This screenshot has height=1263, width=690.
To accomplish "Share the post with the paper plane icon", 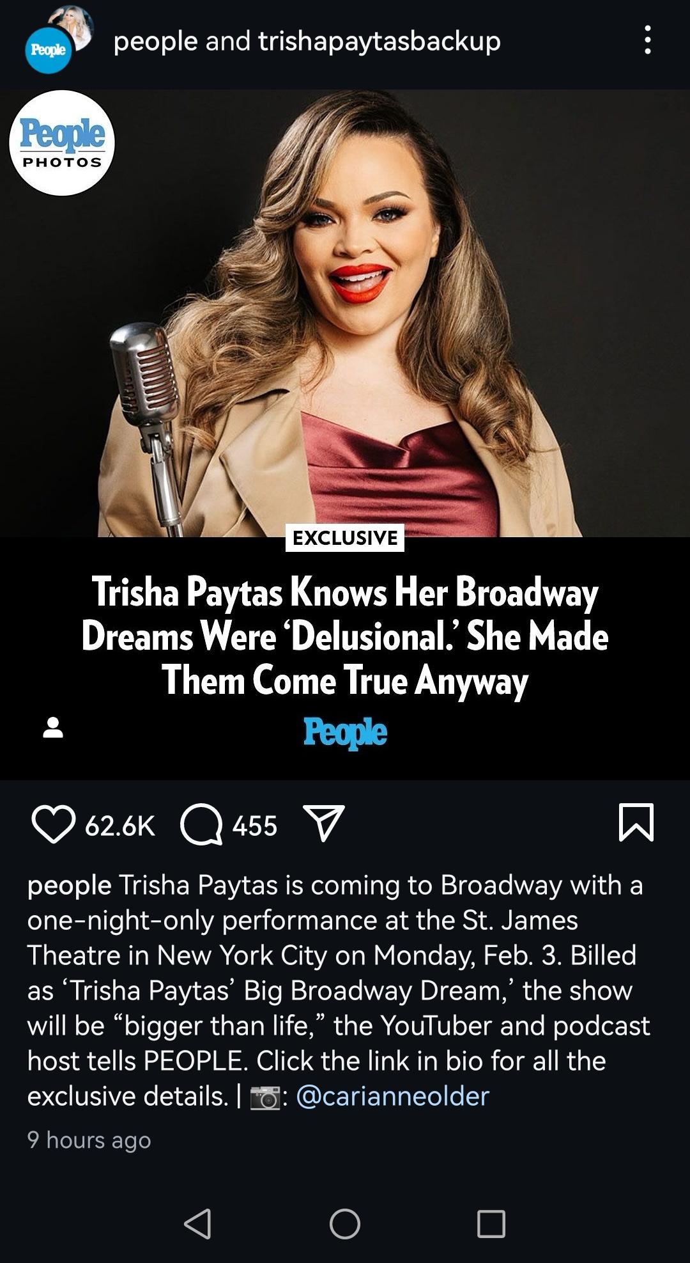I will click(324, 823).
